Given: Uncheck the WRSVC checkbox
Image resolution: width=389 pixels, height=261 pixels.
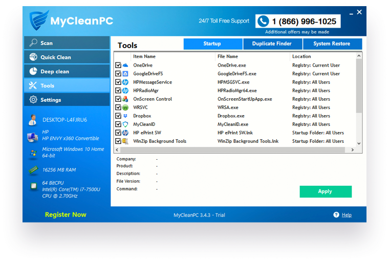Looking at the screenshot, I should [118, 107].
